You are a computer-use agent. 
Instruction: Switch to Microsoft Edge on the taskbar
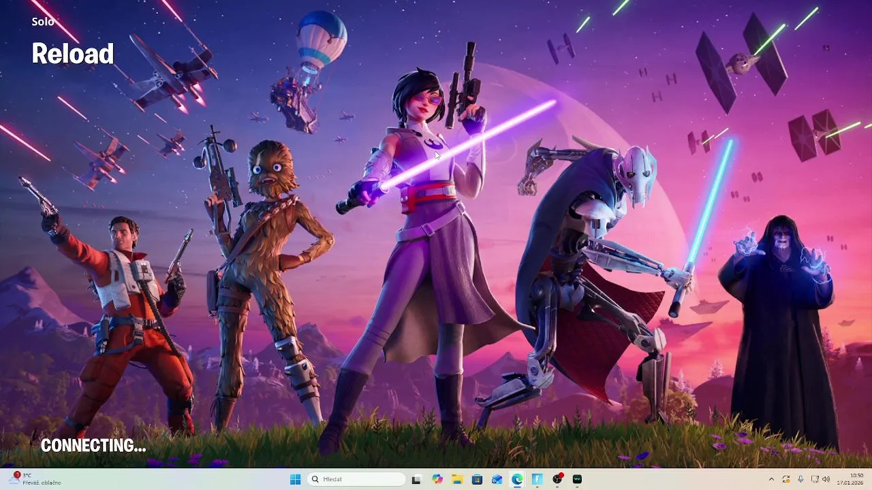[x=517, y=479]
